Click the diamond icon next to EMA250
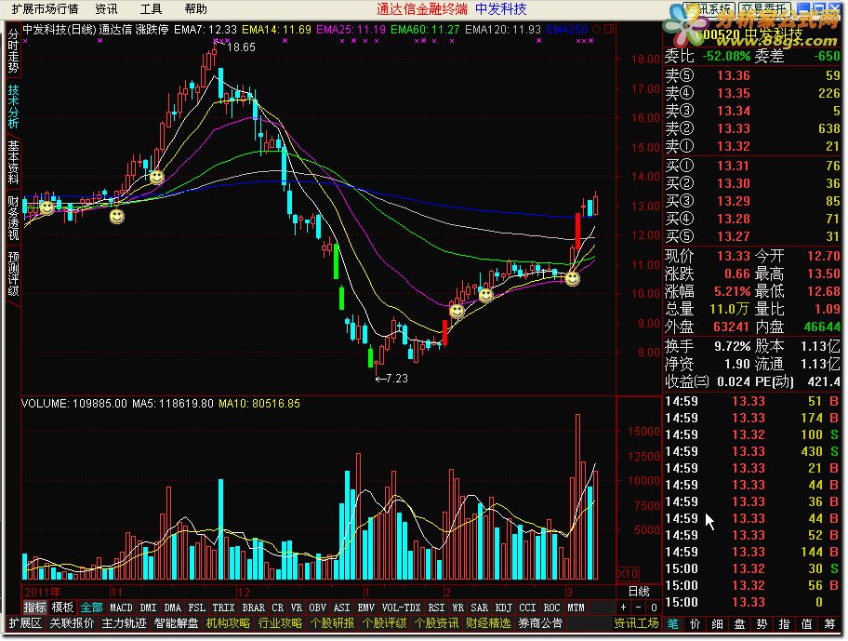The width and height of the screenshot is (848, 641). coord(597,29)
